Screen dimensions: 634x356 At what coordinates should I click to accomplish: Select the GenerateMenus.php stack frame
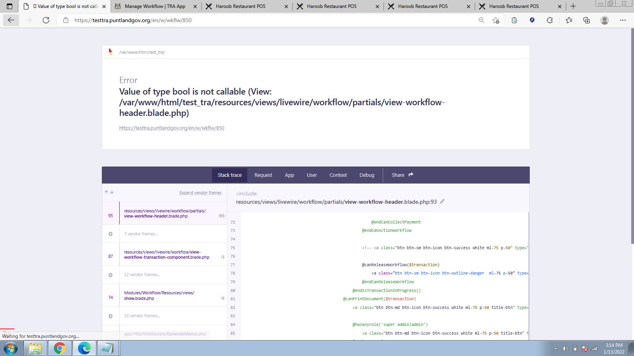(x=164, y=334)
